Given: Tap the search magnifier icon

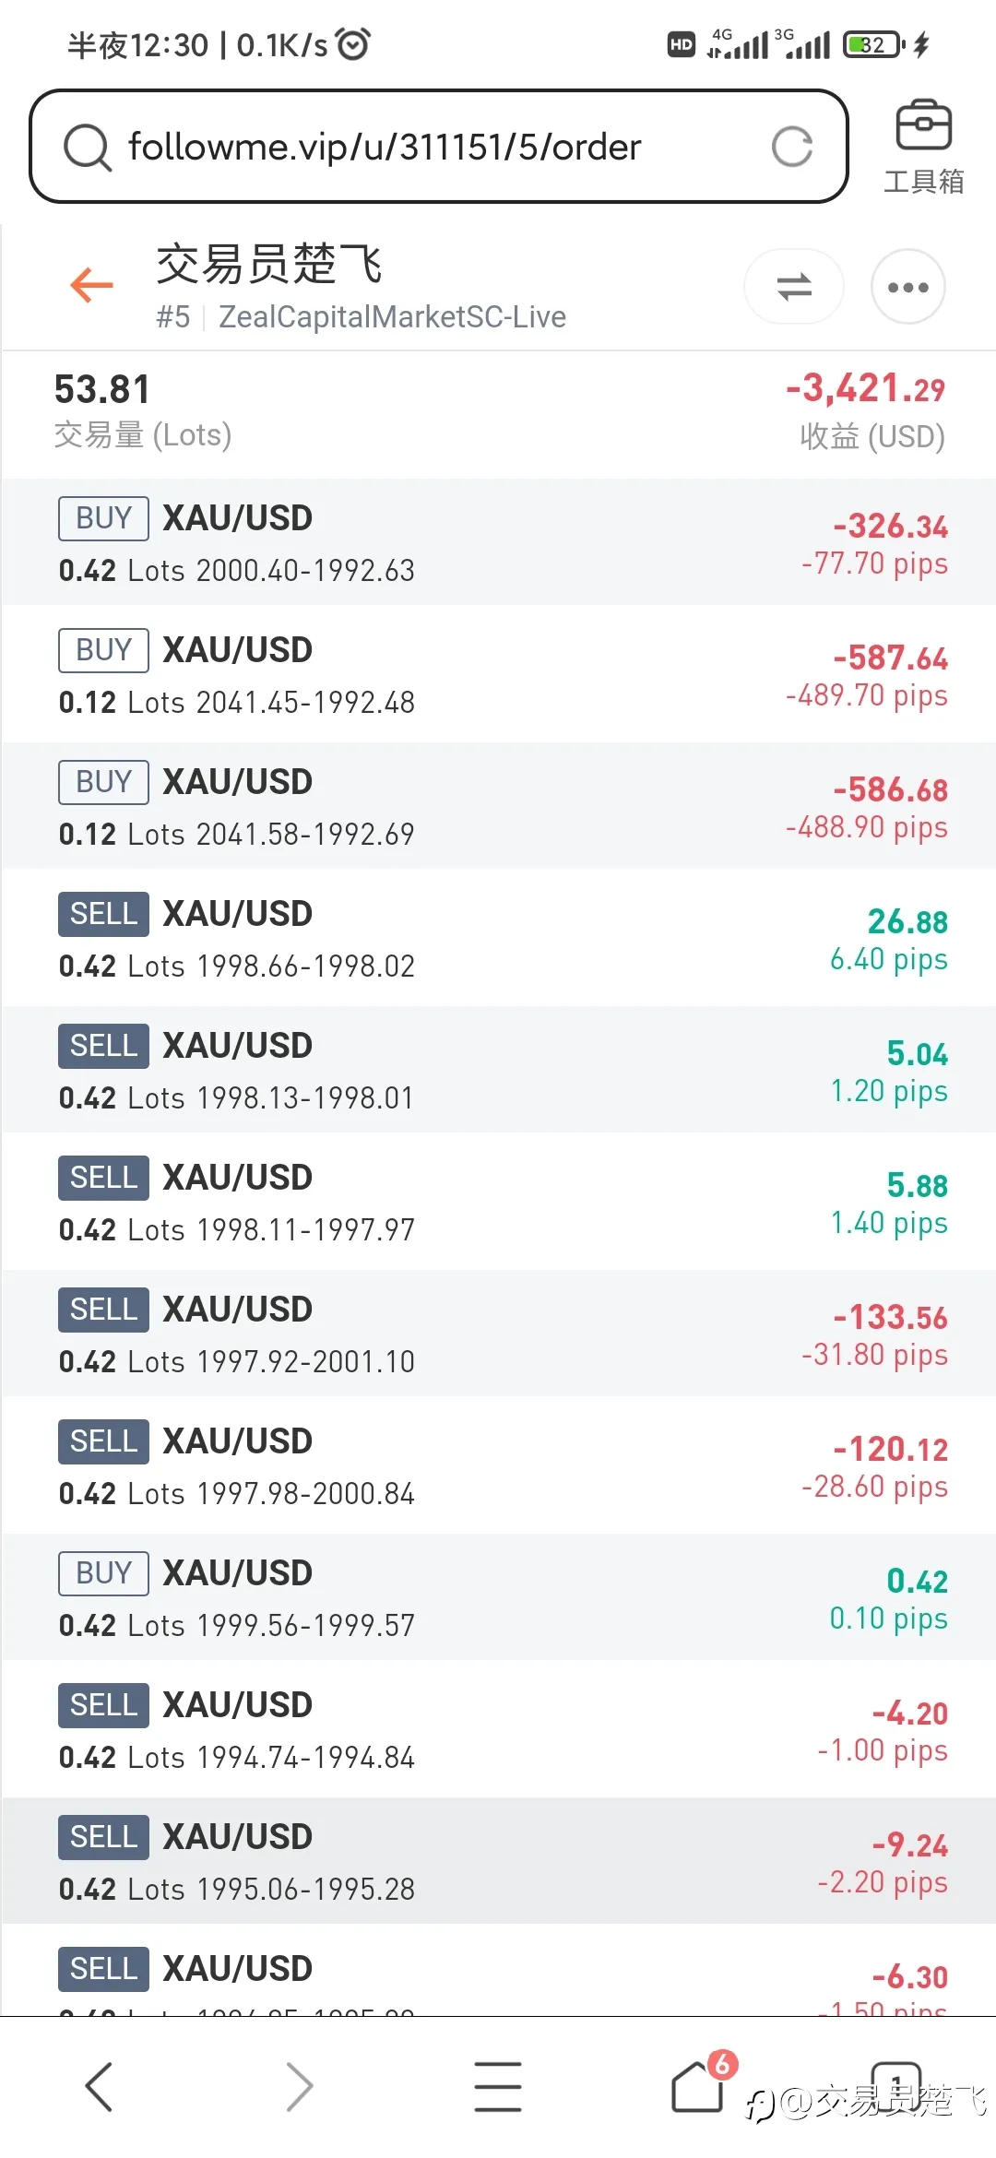Looking at the screenshot, I should pyautogui.click(x=87, y=148).
